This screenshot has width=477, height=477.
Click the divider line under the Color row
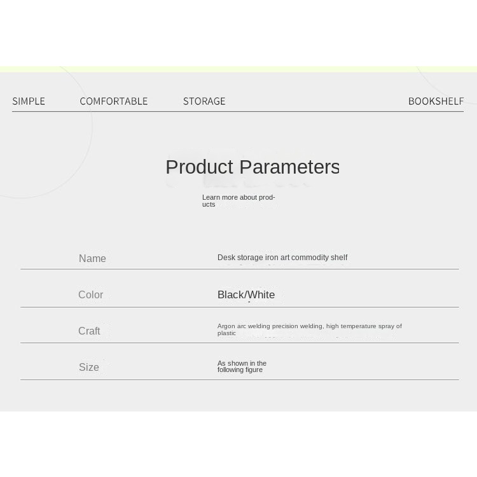pos(239,307)
